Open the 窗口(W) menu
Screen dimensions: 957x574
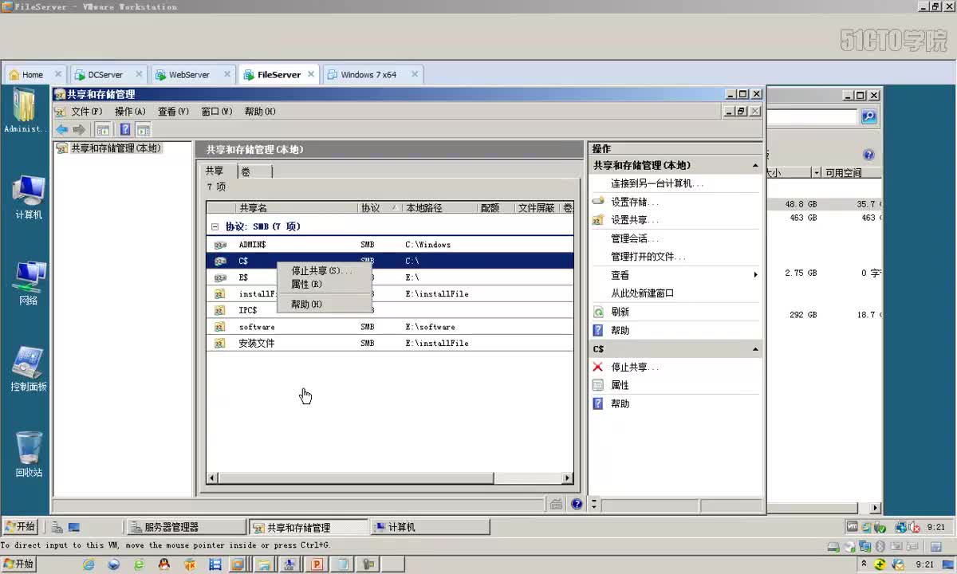217,112
